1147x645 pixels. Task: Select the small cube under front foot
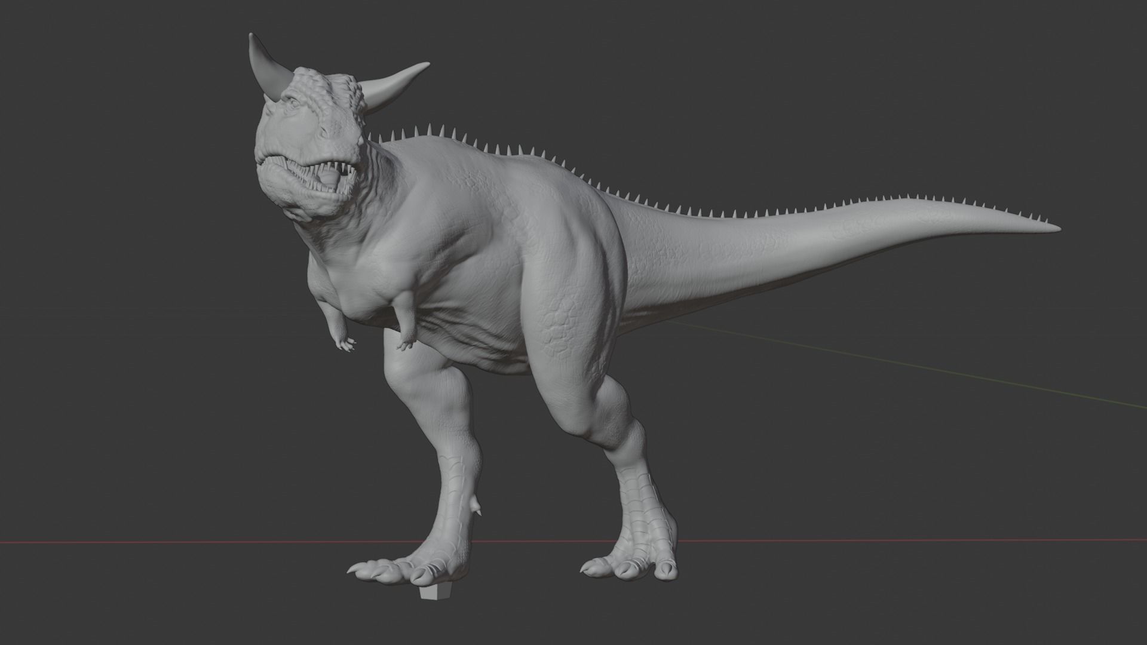coord(436,592)
